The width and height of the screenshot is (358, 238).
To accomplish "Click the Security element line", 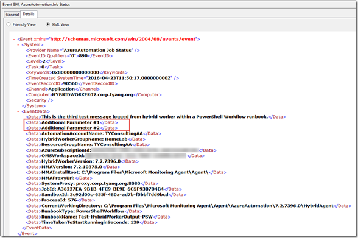I will coord(40,100).
